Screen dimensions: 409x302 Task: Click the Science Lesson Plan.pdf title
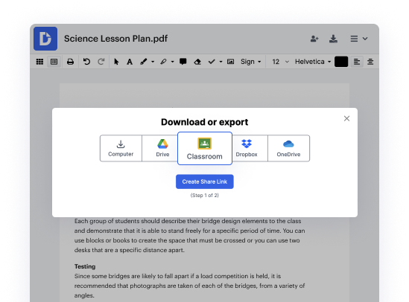pos(115,39)
